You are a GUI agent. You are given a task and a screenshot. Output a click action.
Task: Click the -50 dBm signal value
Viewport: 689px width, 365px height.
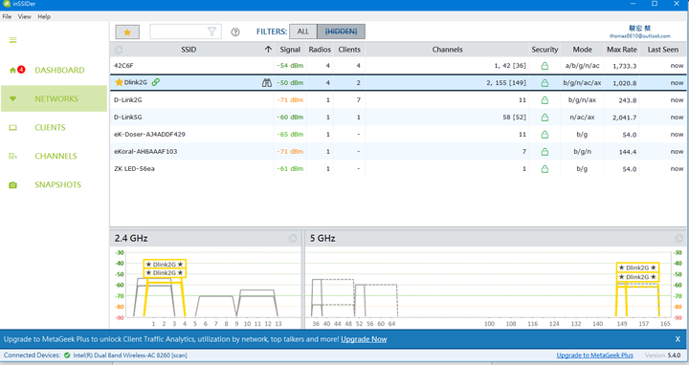pyautogui.click(x=290, y=83)
